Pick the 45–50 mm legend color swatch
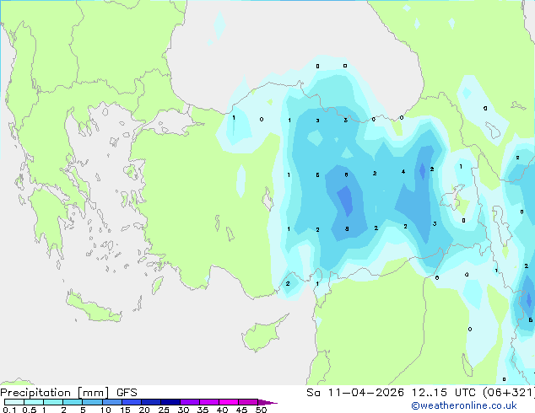 click(x=248, y=402)
